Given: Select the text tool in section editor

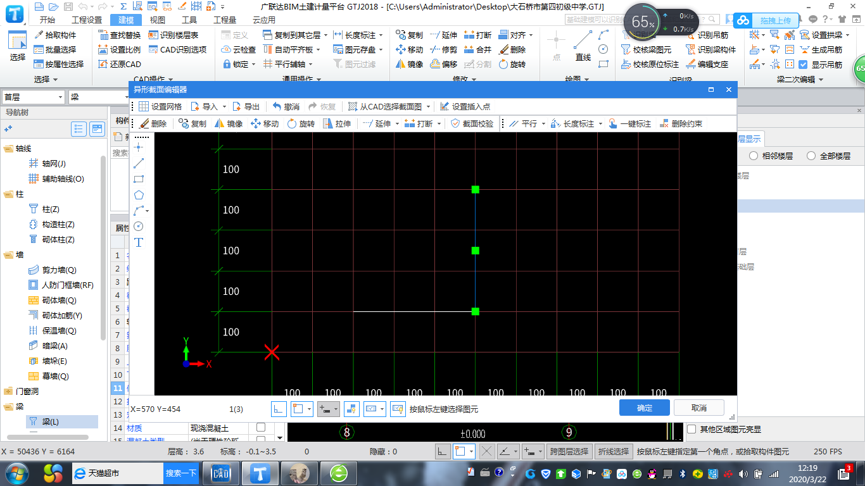Looking at the screenshot, I should click(139, 242).
